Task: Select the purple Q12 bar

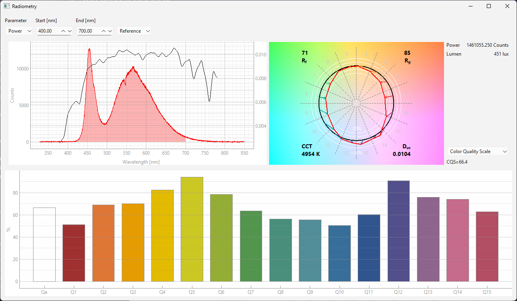Action: [398, 231]
